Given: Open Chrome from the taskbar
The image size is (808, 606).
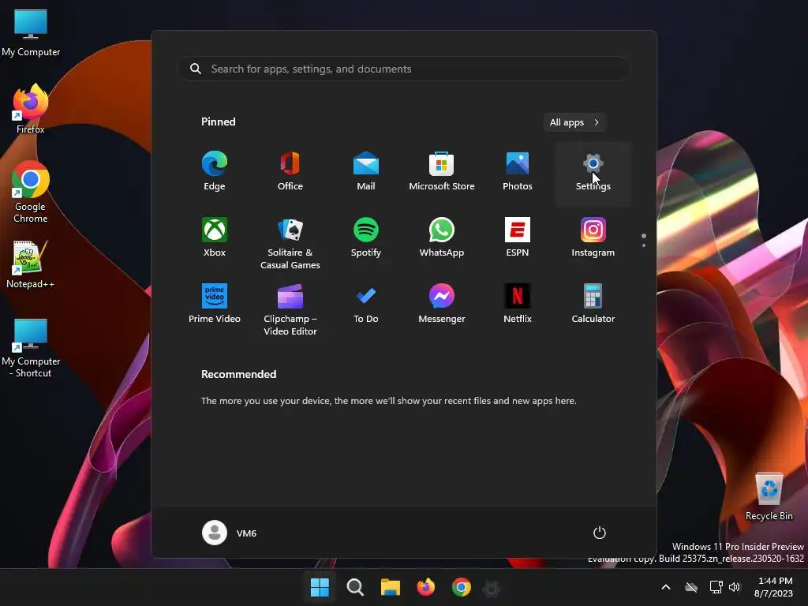Looking at the screenshot, I should [x=461, y=587].
